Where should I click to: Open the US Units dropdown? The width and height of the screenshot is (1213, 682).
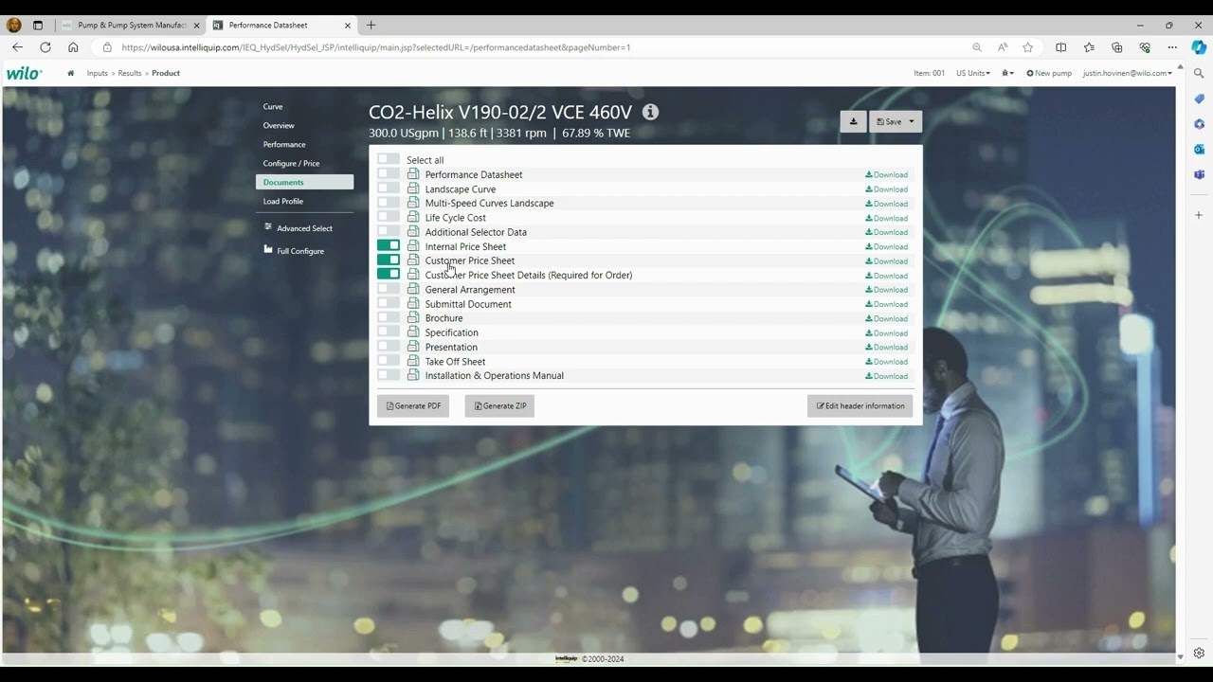pyautogui.click(x=972, y=73)
